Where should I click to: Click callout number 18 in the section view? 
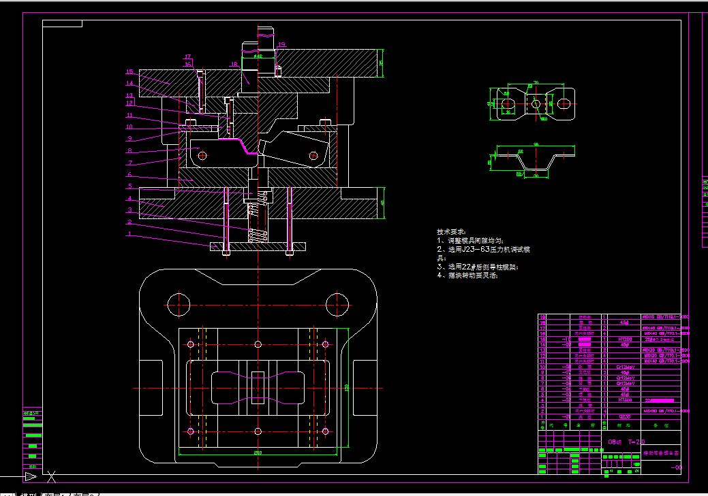tap(234, 65)
